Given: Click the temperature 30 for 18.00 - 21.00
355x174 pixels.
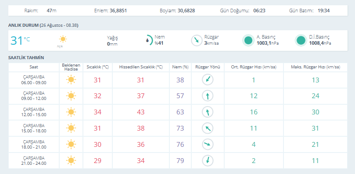Looking at the screenshot, I should (x=97, y=144).
